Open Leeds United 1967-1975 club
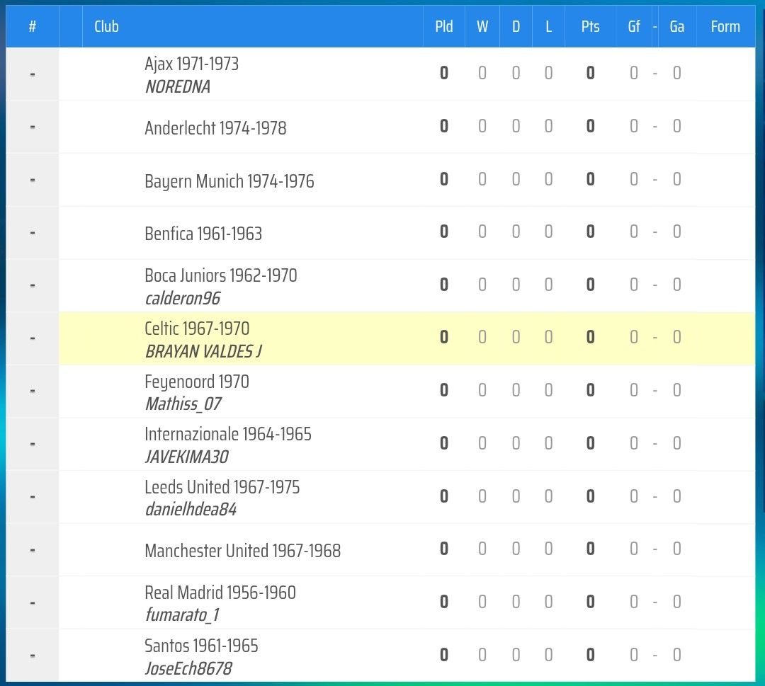 coord(222,488)
